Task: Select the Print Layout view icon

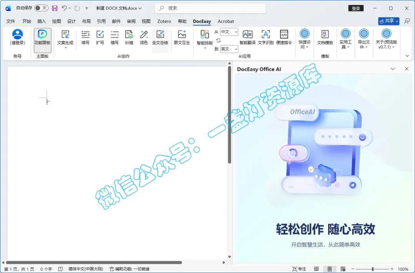Action: 330,269
